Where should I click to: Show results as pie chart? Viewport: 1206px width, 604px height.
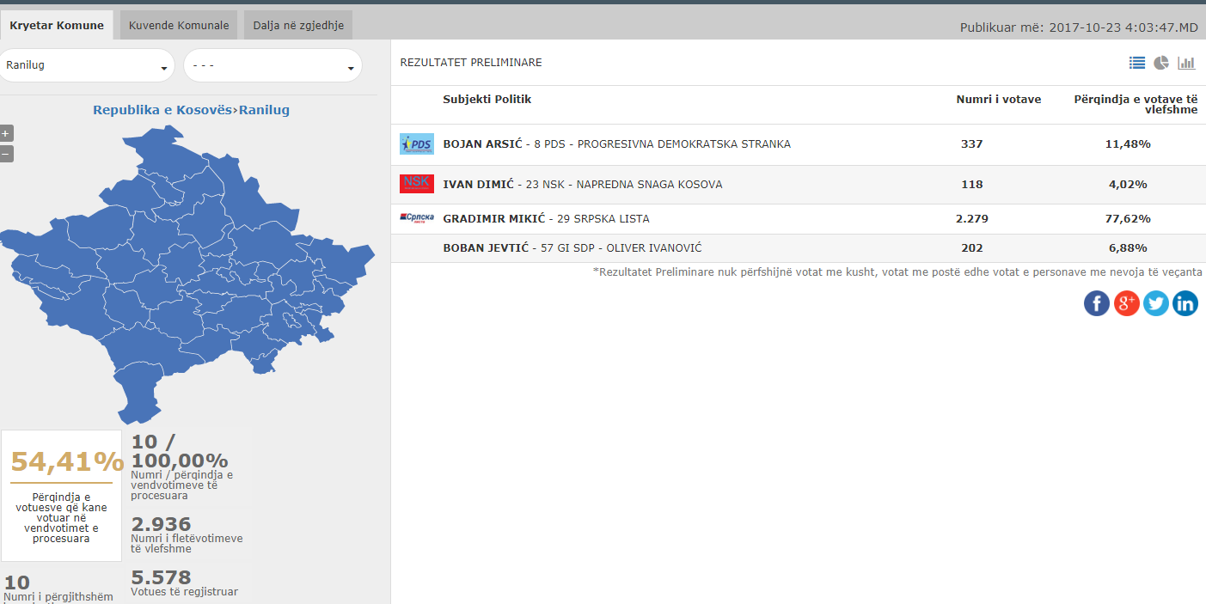[1161, 63]
